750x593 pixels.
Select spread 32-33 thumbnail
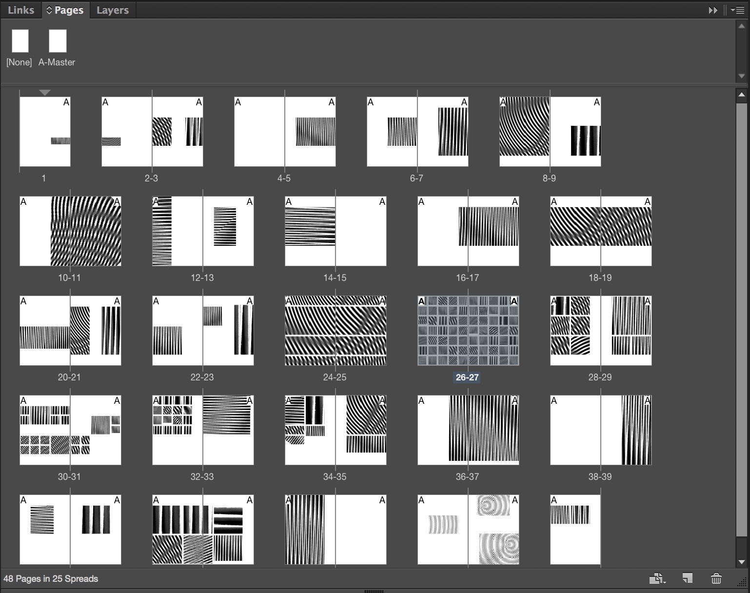click(203, 430)
